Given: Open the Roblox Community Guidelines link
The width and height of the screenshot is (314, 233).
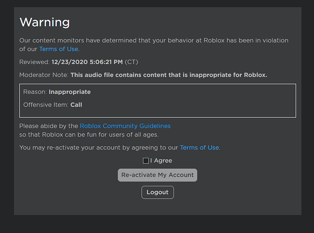Looking at the screenshot, I should click(x=125, y=126).
